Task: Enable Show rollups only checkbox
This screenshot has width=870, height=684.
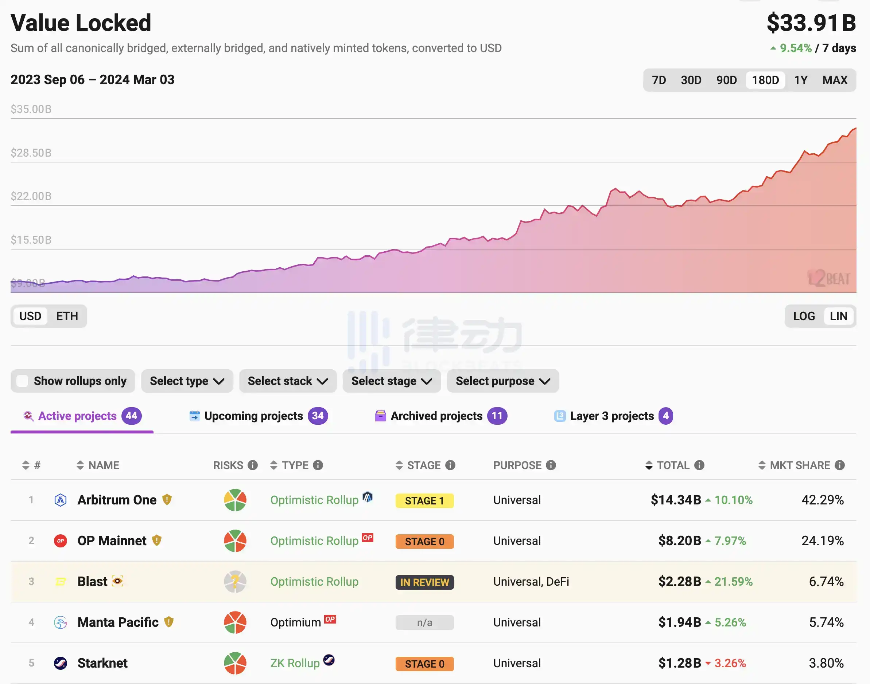Action: click(x=23, y=381)
